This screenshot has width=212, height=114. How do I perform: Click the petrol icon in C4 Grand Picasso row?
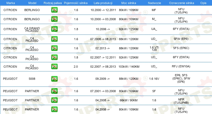coord(54,29)
